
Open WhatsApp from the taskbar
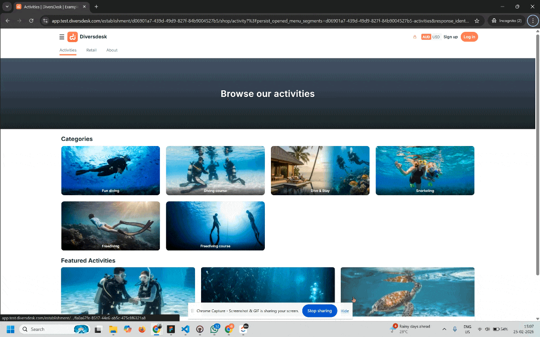pos(214,329)
